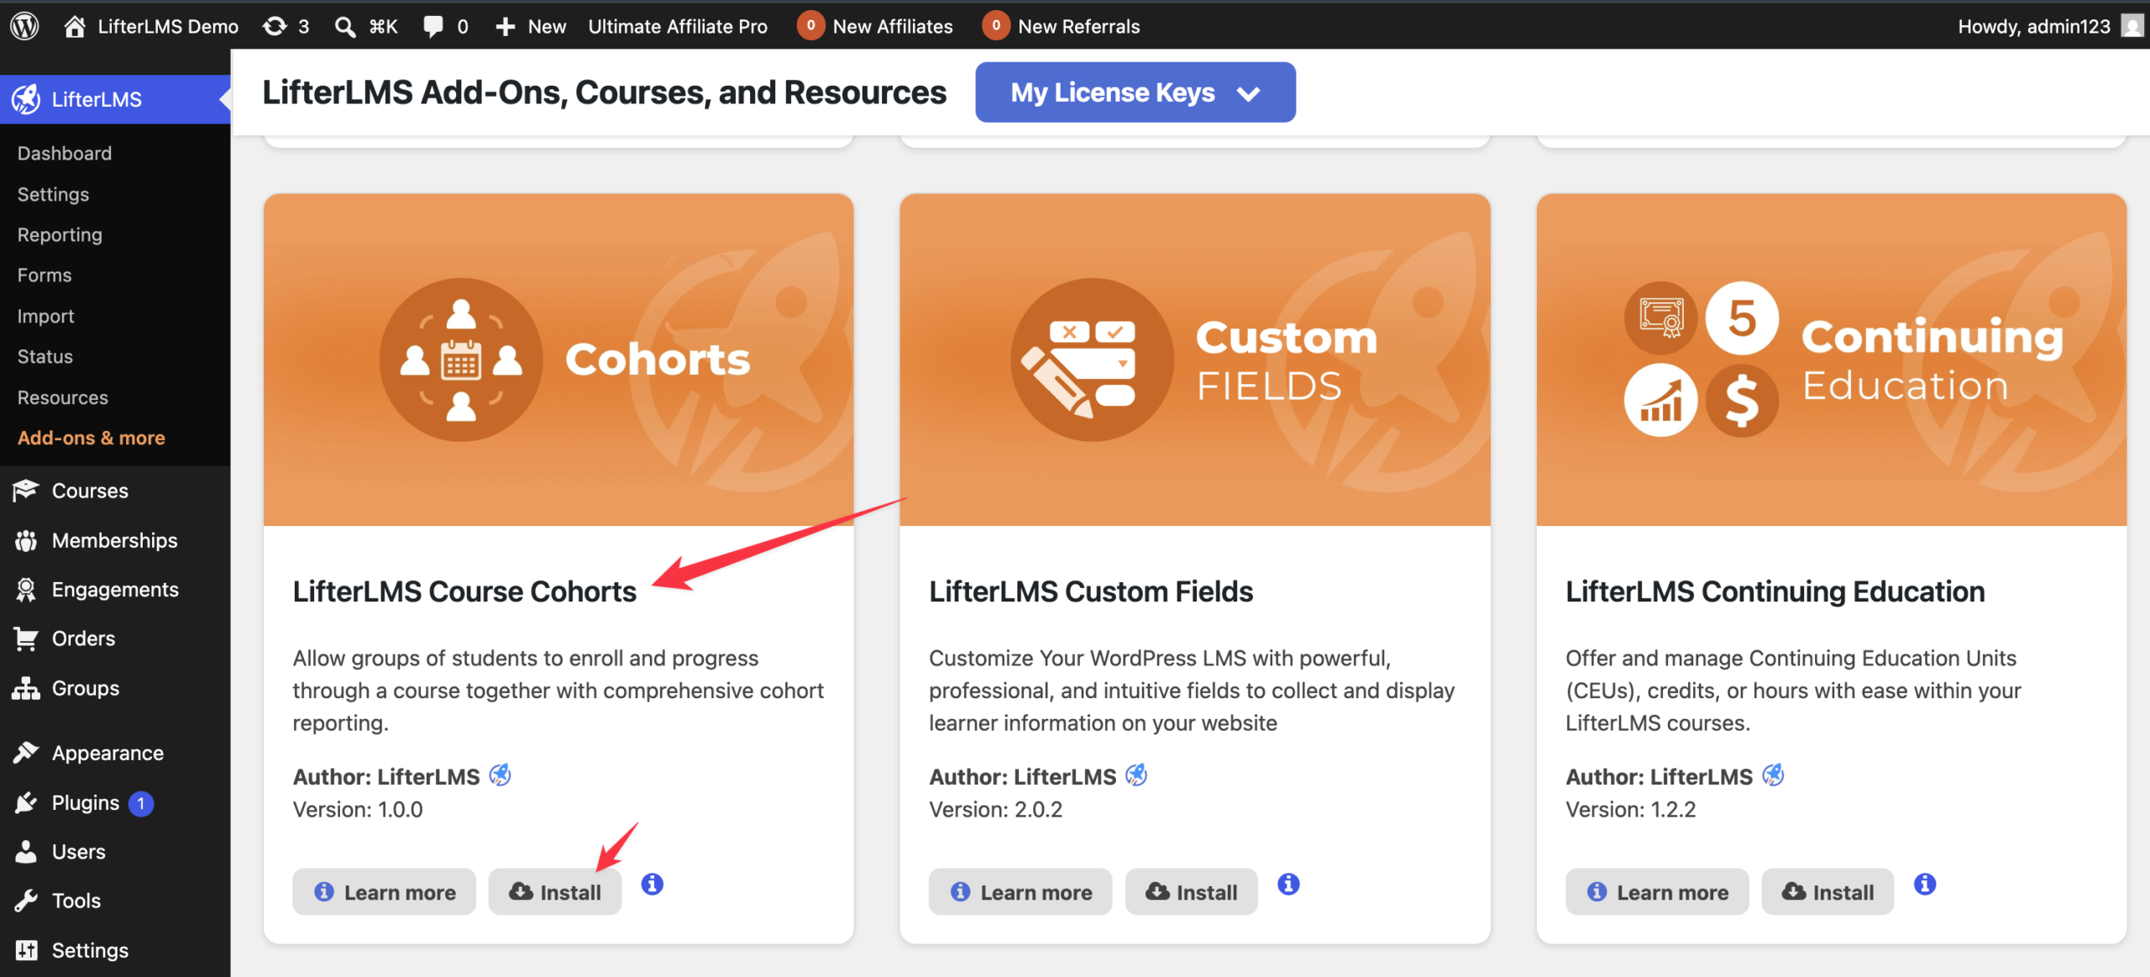
Task: Click the Users person icon
Action: (26, 851)
